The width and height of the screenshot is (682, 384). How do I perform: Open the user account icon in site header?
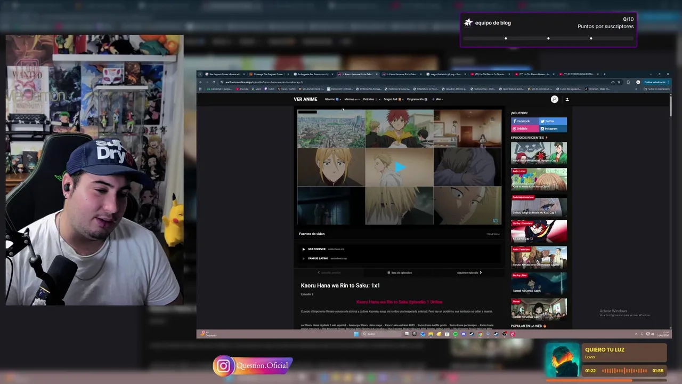pos(567,99)
